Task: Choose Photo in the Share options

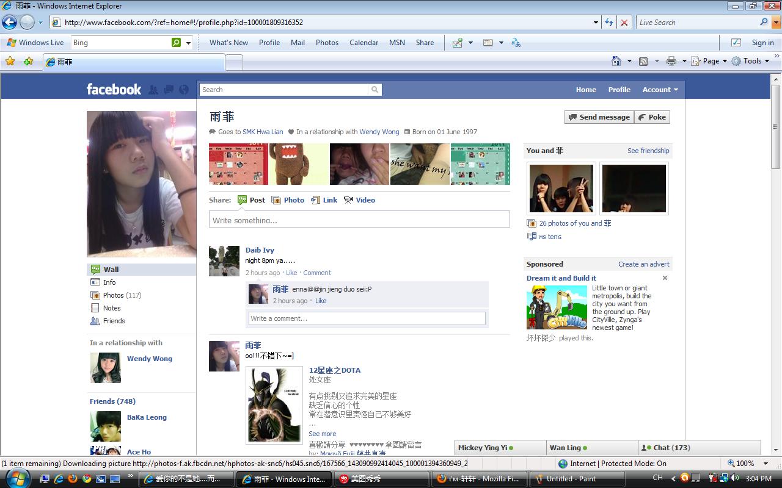Action: pyautogui.click(x=288, y=200)
